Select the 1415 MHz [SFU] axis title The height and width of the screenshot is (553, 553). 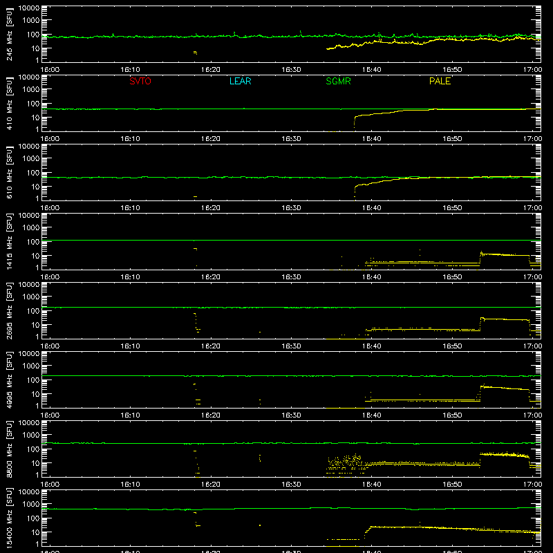[10, 241]
